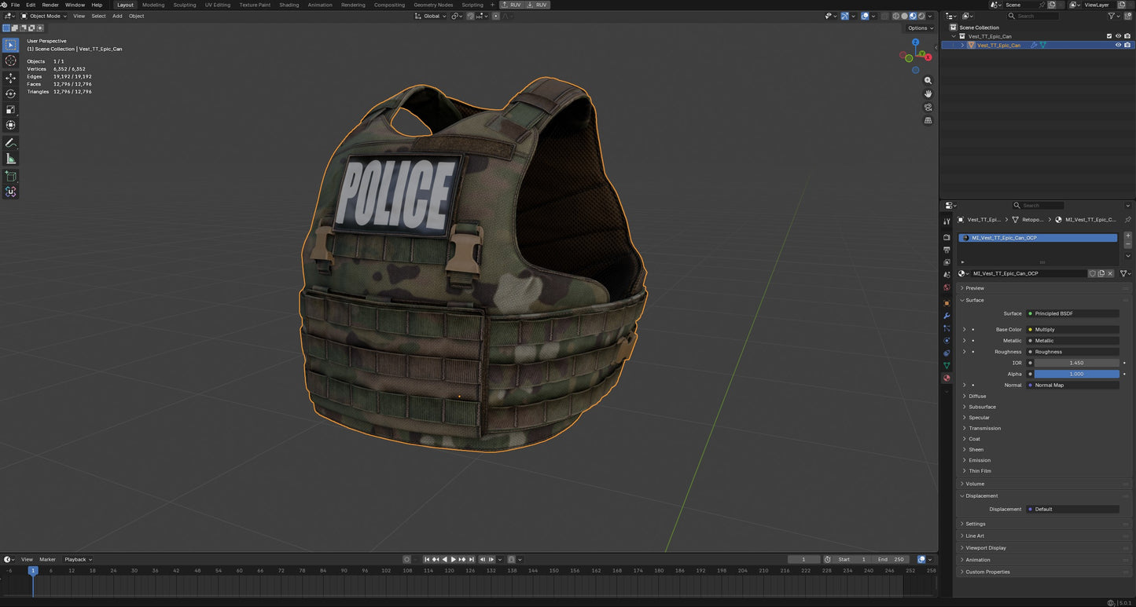Switch to Rendered viewport shading
The height and width of the screenshot is (607, 1136).
click(921, 16)
